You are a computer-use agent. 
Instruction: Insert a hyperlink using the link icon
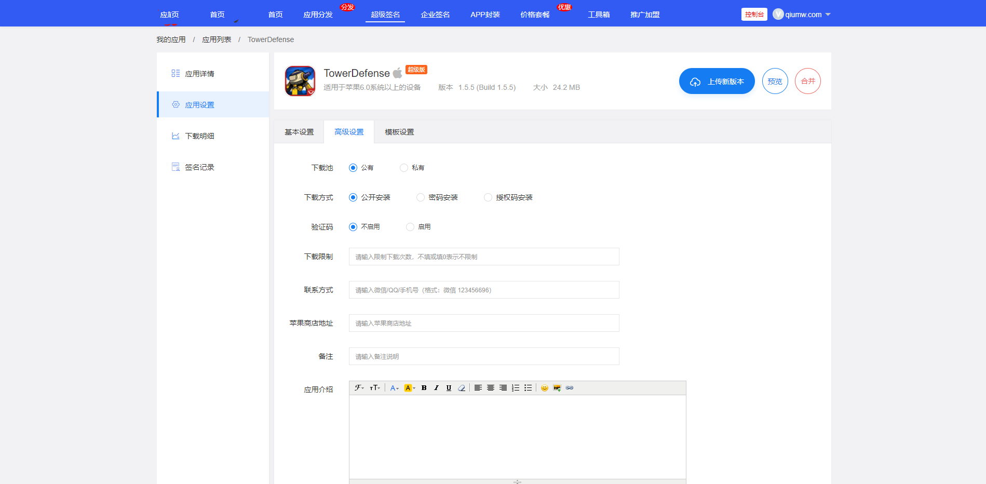[570, 388]
